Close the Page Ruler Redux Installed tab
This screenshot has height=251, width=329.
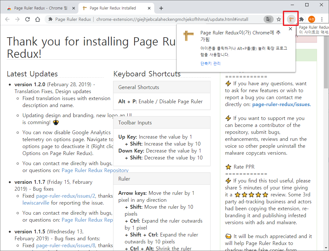click(149, 8)
